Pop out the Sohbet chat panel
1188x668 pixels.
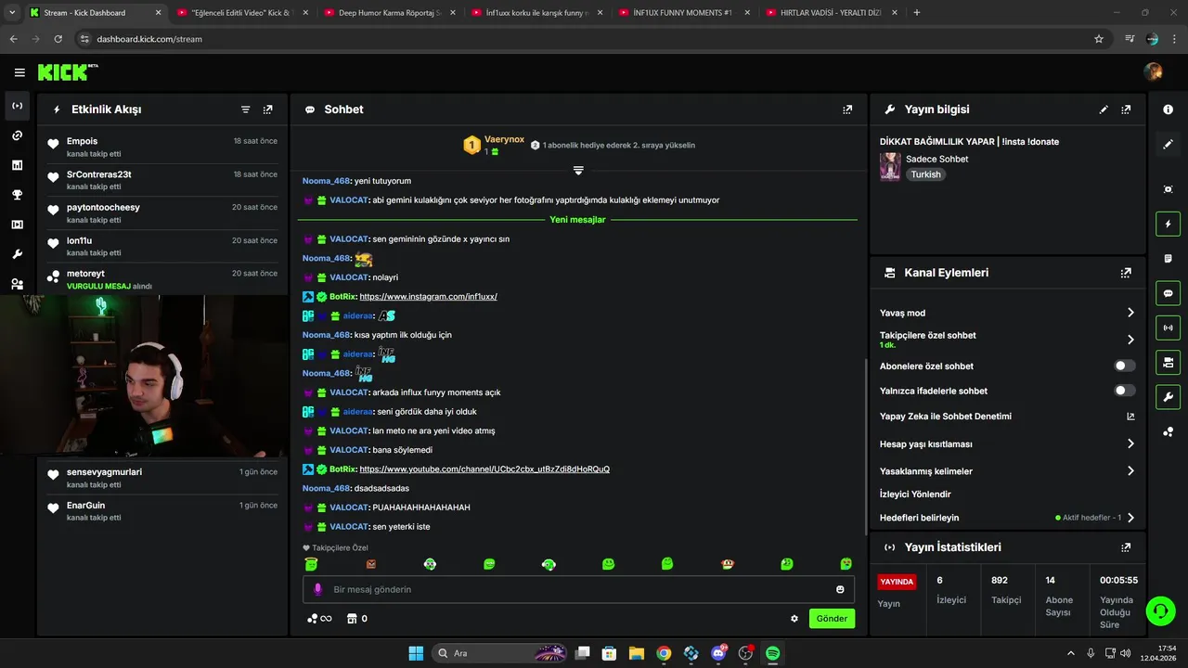847,109
